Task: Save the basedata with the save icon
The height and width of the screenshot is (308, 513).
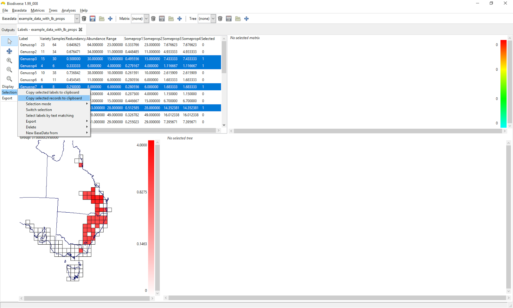Action: pos(92,19)
